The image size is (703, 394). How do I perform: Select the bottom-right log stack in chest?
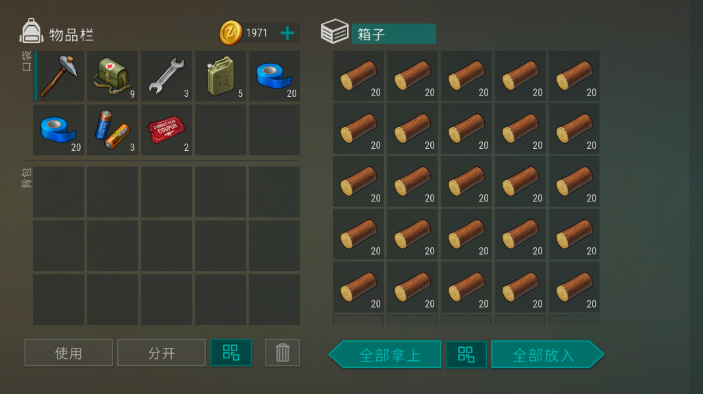(574, 287)
